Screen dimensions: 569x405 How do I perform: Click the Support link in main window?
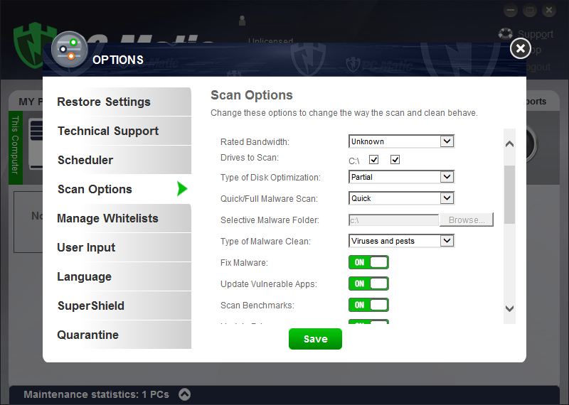(536, 34)
